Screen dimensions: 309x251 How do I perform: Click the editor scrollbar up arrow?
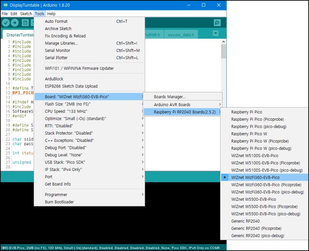[x=223, y=42]
